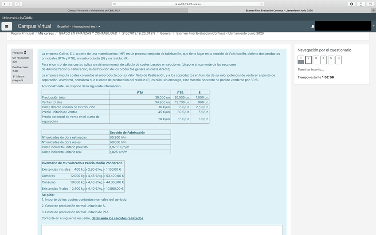Jump to question 1 in quiz navigation
376x235 pixels.
pyautogui.click(x=301, y=60)
